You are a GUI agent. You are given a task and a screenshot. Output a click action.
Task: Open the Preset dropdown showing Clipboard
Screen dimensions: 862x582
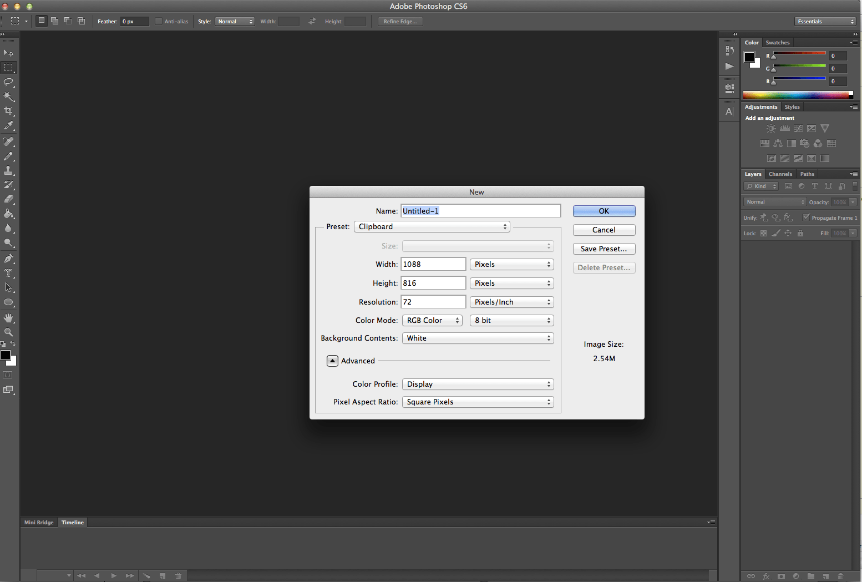tap(432, 226)
